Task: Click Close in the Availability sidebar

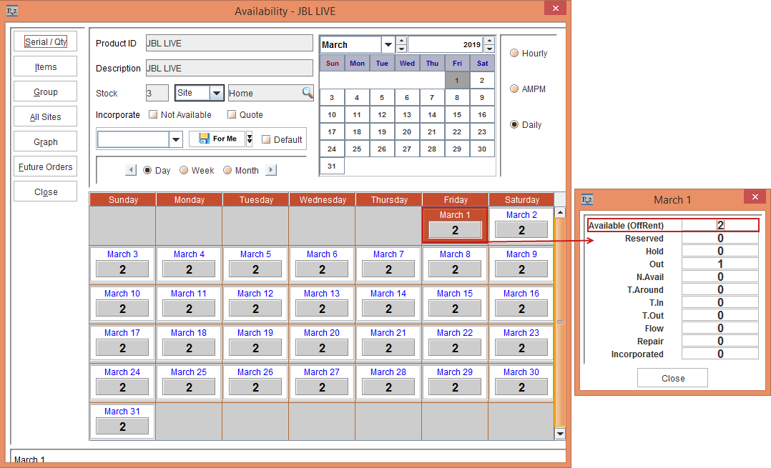Action: coord(45,192)
